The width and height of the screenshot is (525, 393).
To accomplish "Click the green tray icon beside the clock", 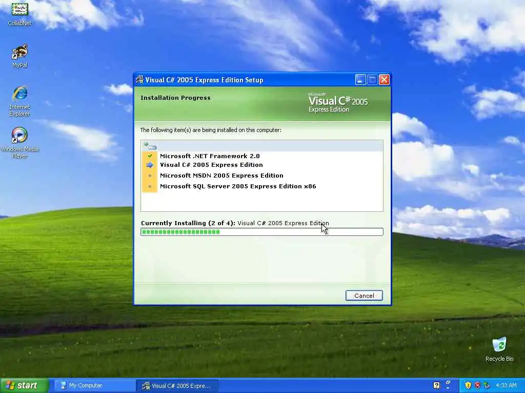I will point(487,385).
